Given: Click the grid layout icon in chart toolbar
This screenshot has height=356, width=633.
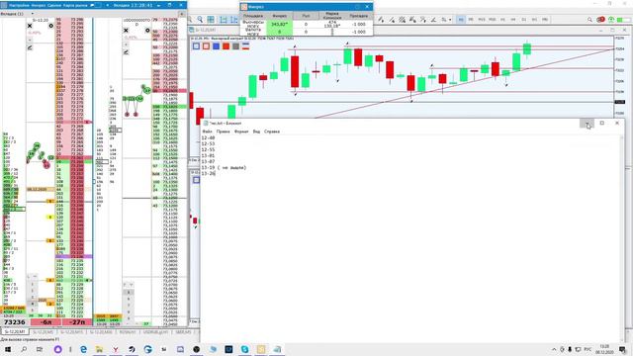Looking at the screenshot, I should (211, 20).
